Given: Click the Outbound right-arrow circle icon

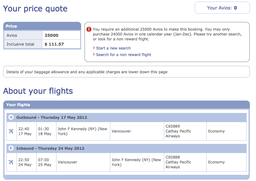Looking at the screenshot, I should [x=11, y=117].
